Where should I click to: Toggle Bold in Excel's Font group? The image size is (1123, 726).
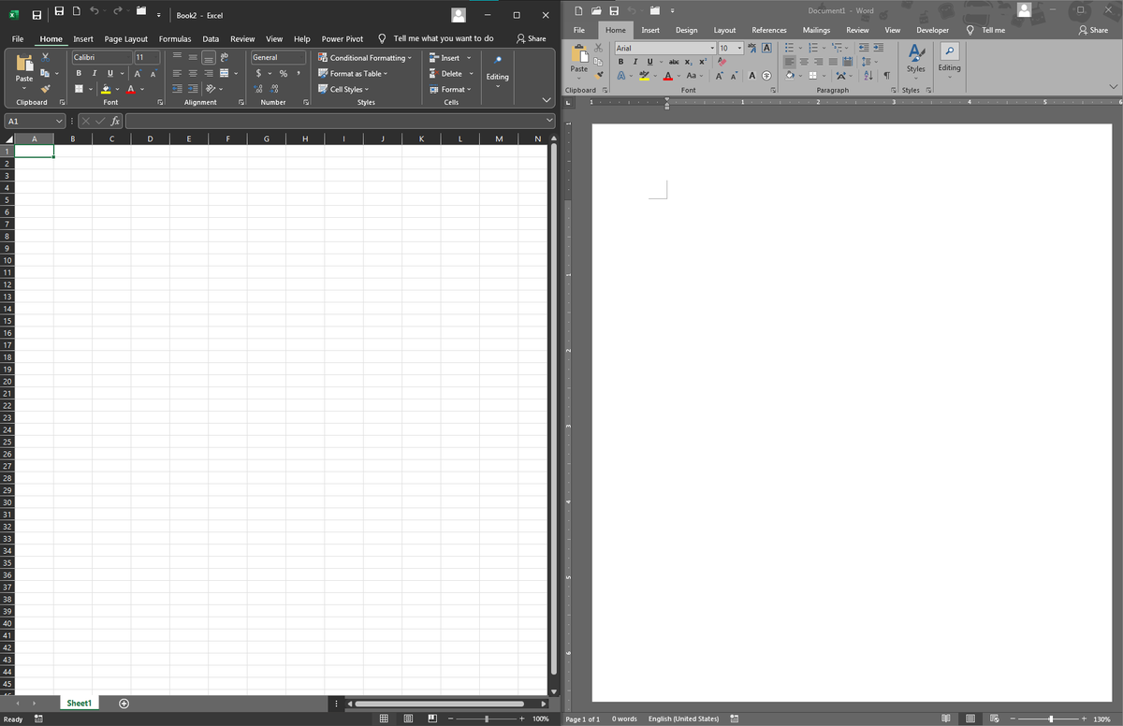[x=79, y=73]
